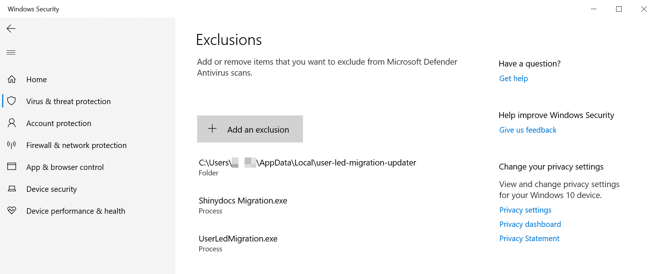Image resolution: width=657 pixels, height=274 pixels.
Task: Click the Device security laptop icon
Action: pos(12,189)
